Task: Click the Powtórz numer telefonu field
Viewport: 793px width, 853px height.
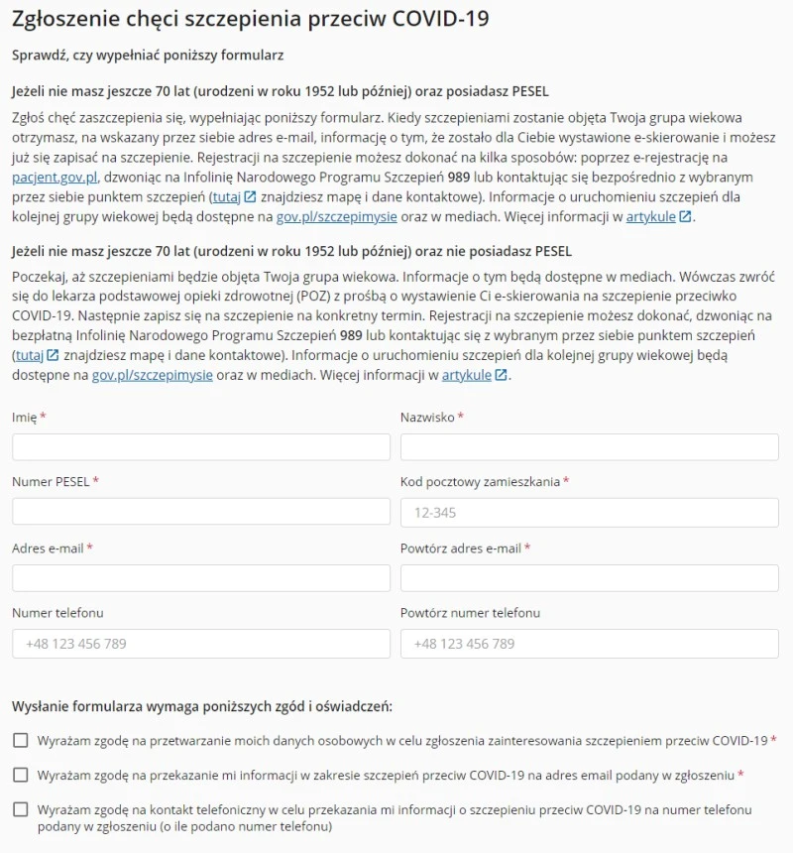Action: (589, 644)
